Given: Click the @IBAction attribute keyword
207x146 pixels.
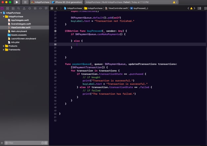Looking at the screenshot, I should pyautogui.click(x=71, y=31).
